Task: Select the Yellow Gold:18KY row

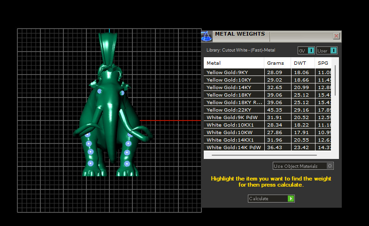Action: pyautogui.click(x=267, y=95)
